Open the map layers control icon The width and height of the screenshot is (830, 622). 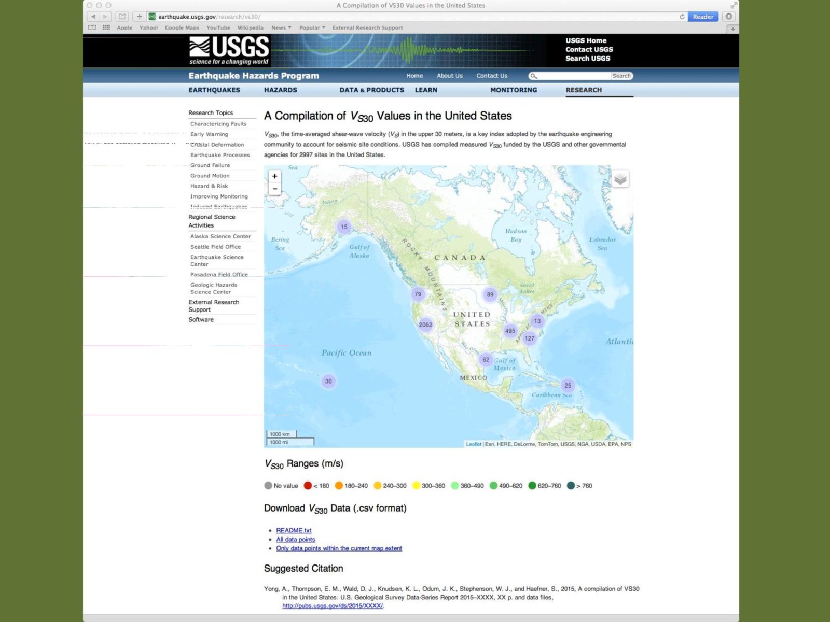[x=620, y=179]
